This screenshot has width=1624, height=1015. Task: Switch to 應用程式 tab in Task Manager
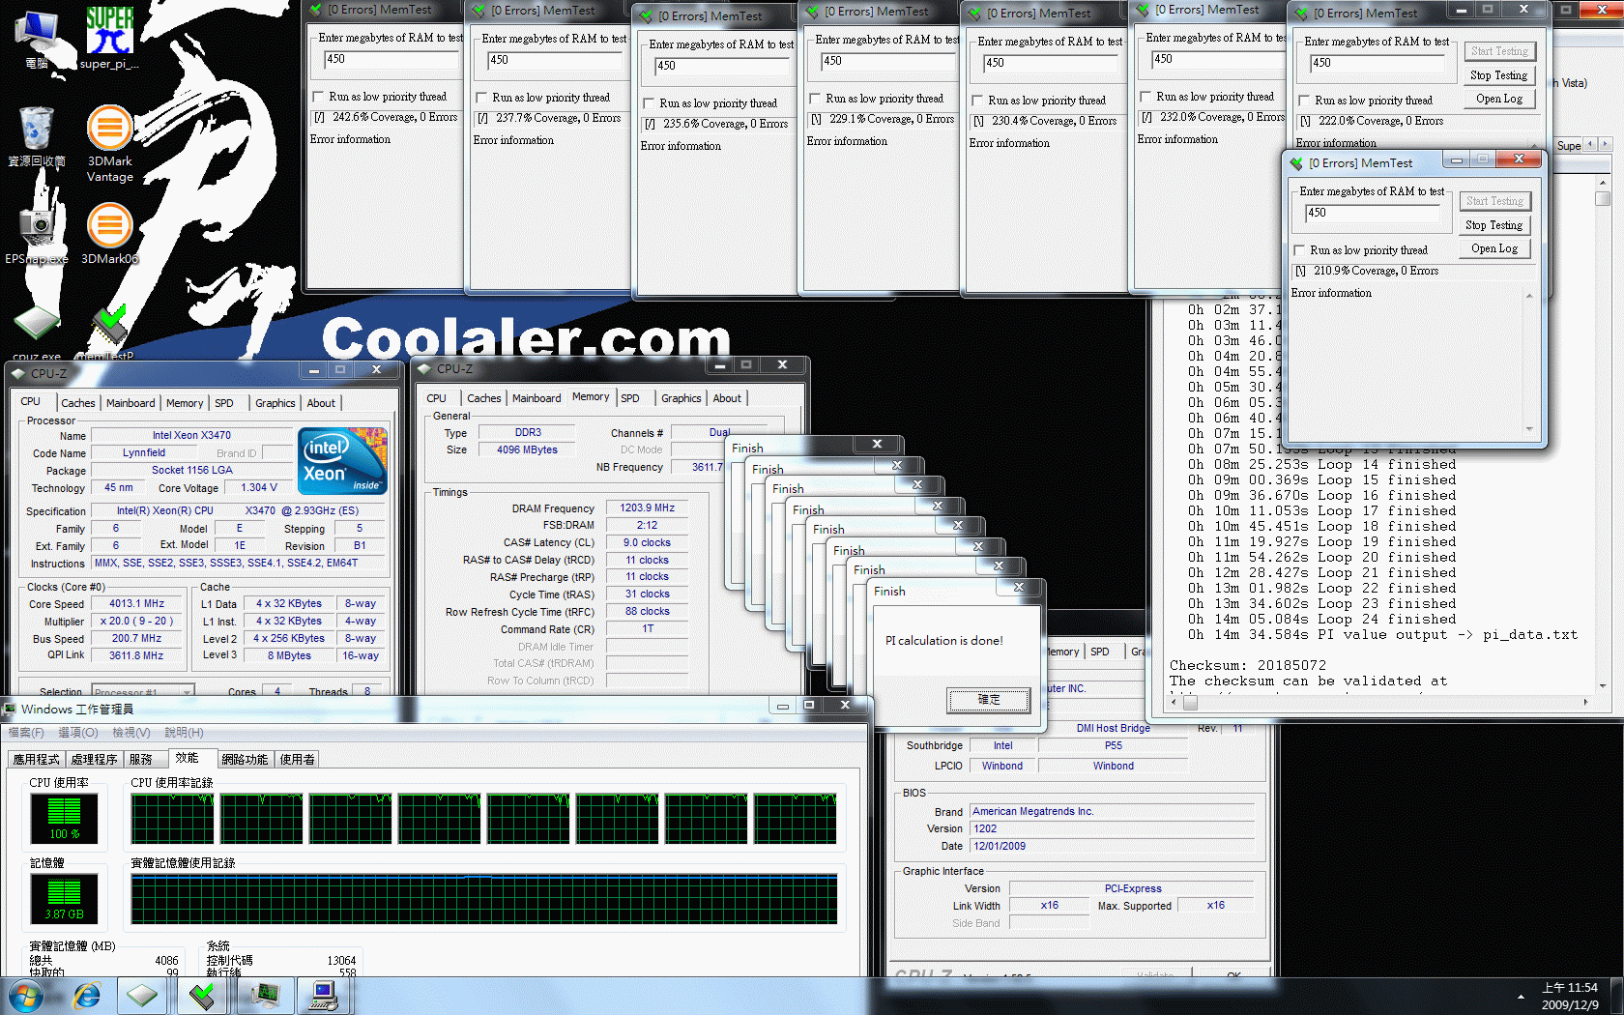tap(37, 760)
